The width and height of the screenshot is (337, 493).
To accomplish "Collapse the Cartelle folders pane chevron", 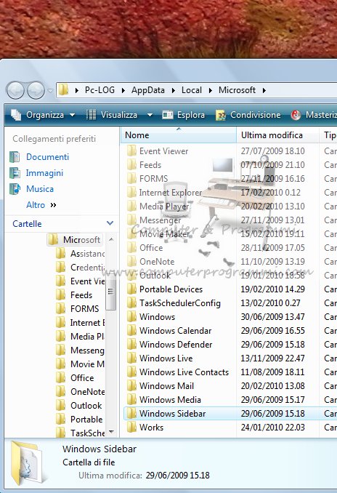I will click(110, 223).
